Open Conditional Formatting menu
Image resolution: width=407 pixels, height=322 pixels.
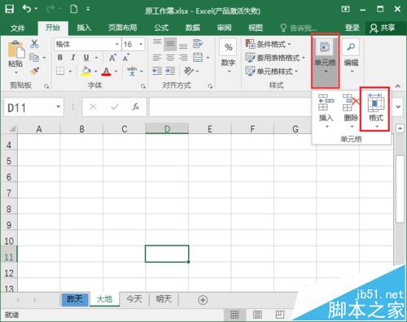click(x=268, y=44)
